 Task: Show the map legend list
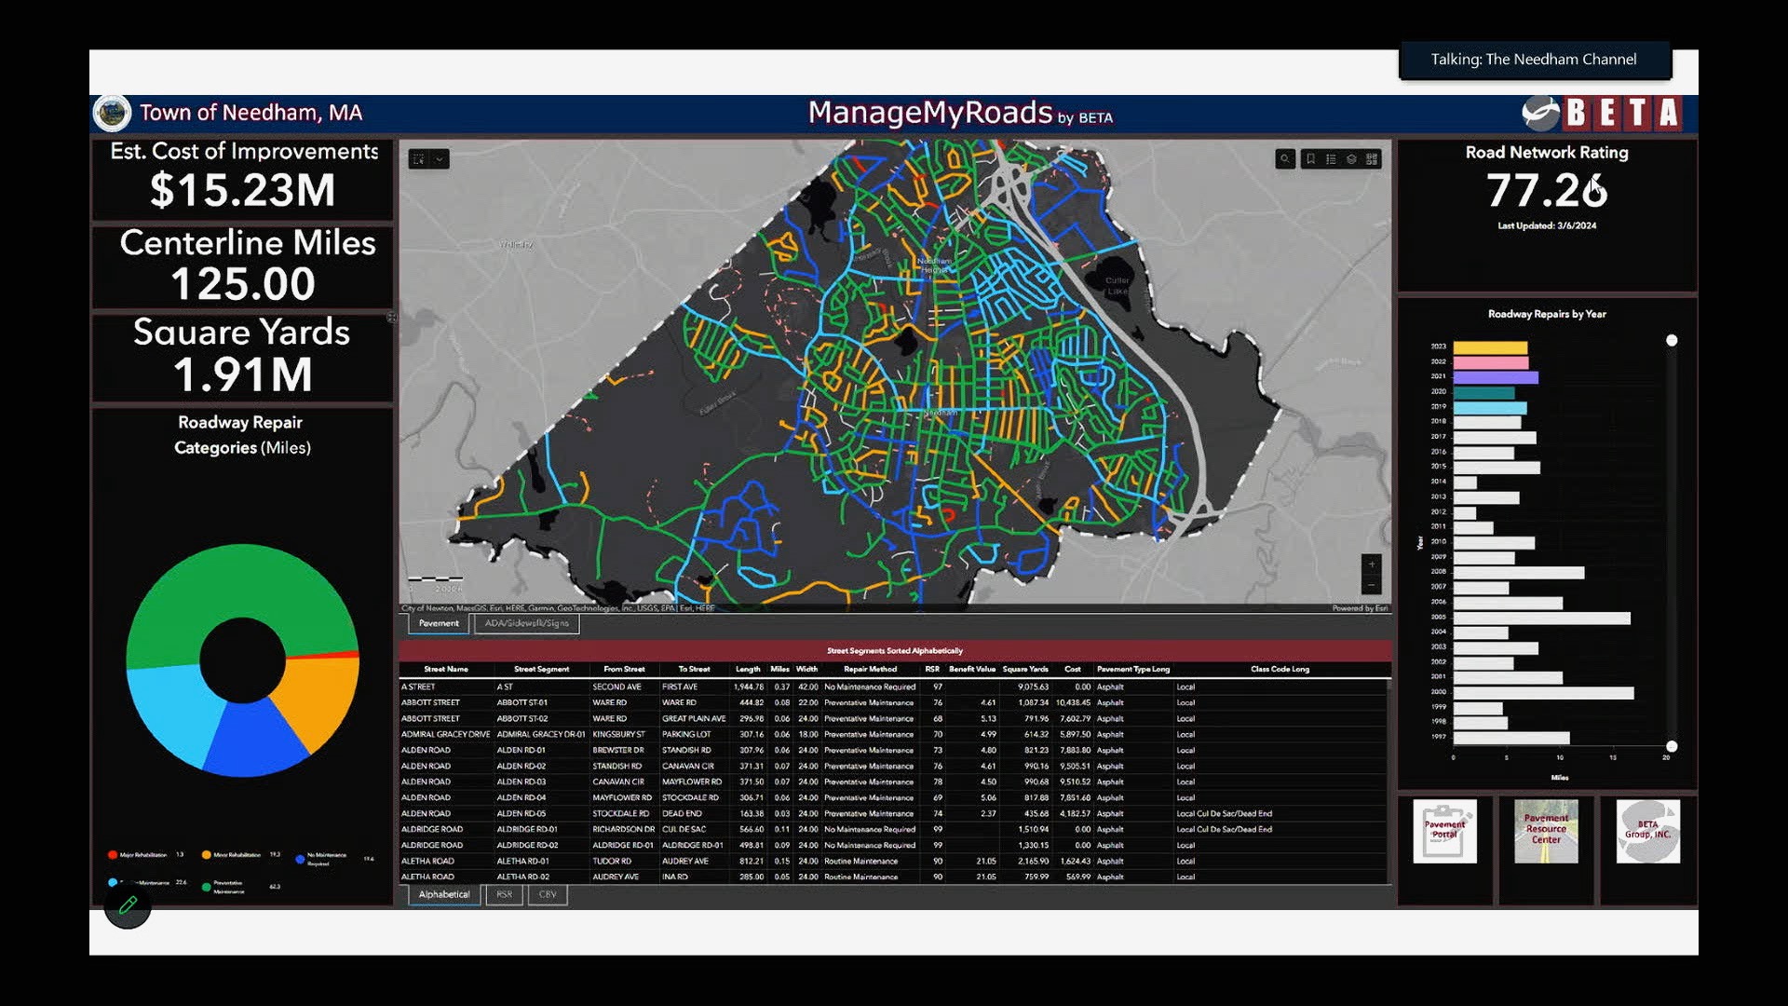click(1331, 159)
